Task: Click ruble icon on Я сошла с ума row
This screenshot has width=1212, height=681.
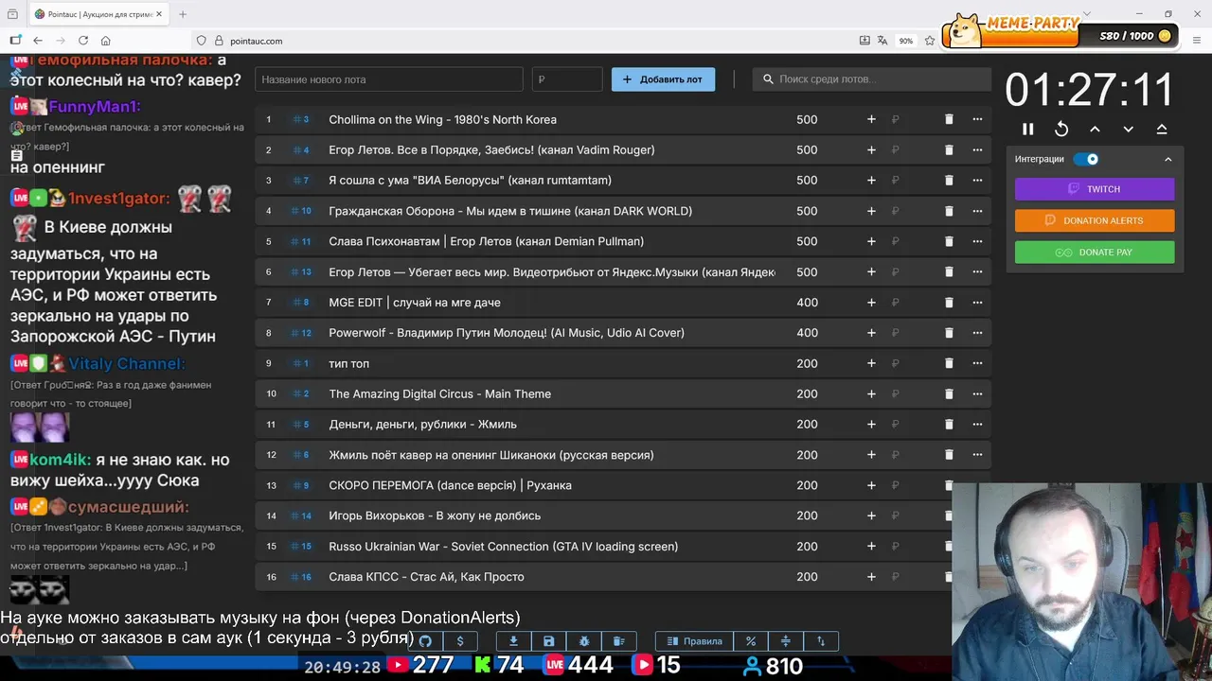Action: [x=895, y=181]
